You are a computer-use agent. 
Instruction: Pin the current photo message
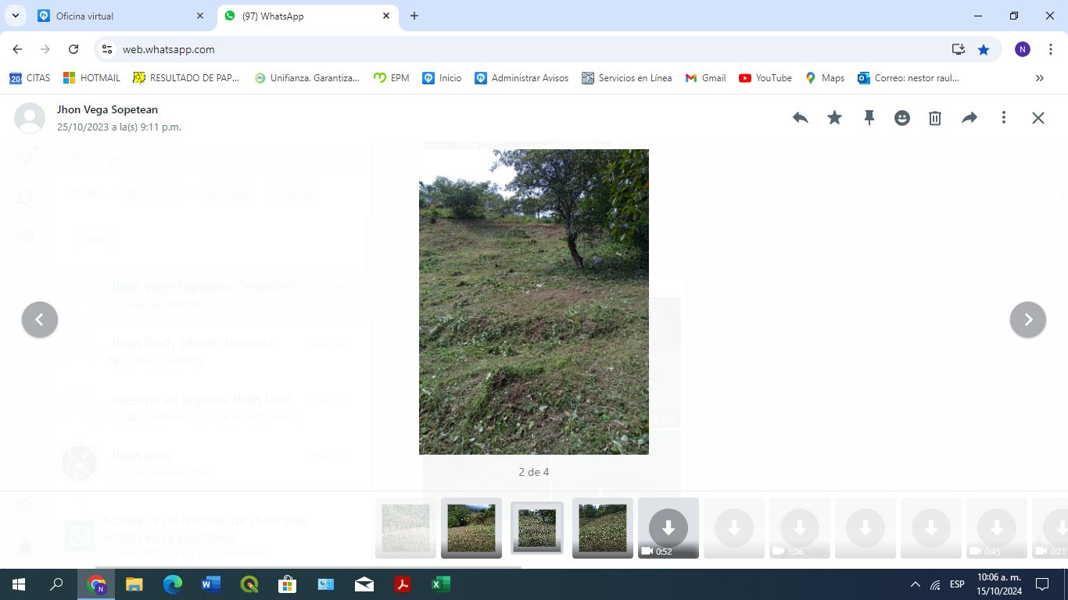coord(869,117)
